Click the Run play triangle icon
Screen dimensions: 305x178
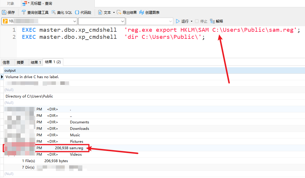coord(178,21)
